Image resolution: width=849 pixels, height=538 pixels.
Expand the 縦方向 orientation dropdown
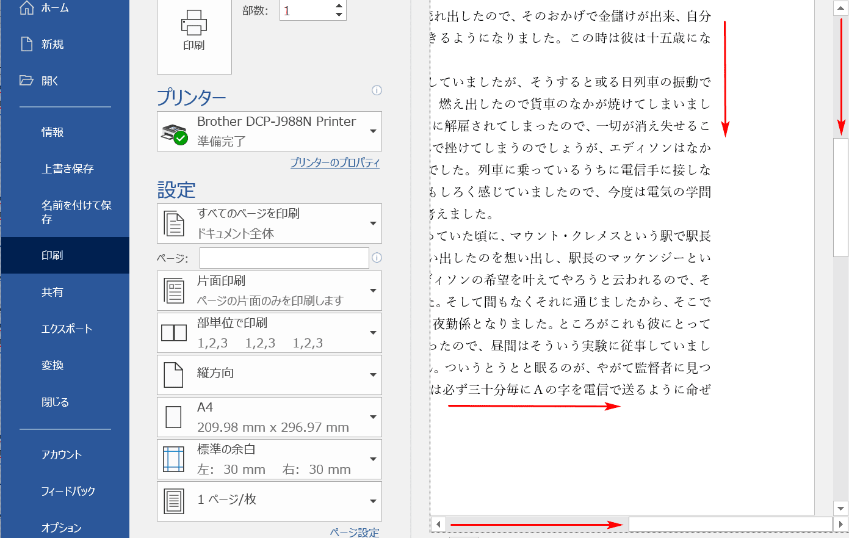269,375
